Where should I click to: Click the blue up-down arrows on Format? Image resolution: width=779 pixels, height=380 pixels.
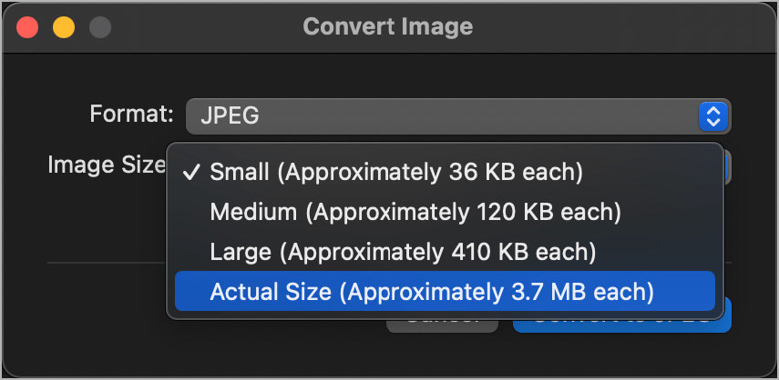click(x=713, y=115)
